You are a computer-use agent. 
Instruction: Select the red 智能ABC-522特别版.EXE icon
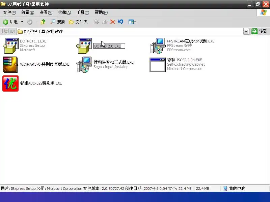click(10, 83)
